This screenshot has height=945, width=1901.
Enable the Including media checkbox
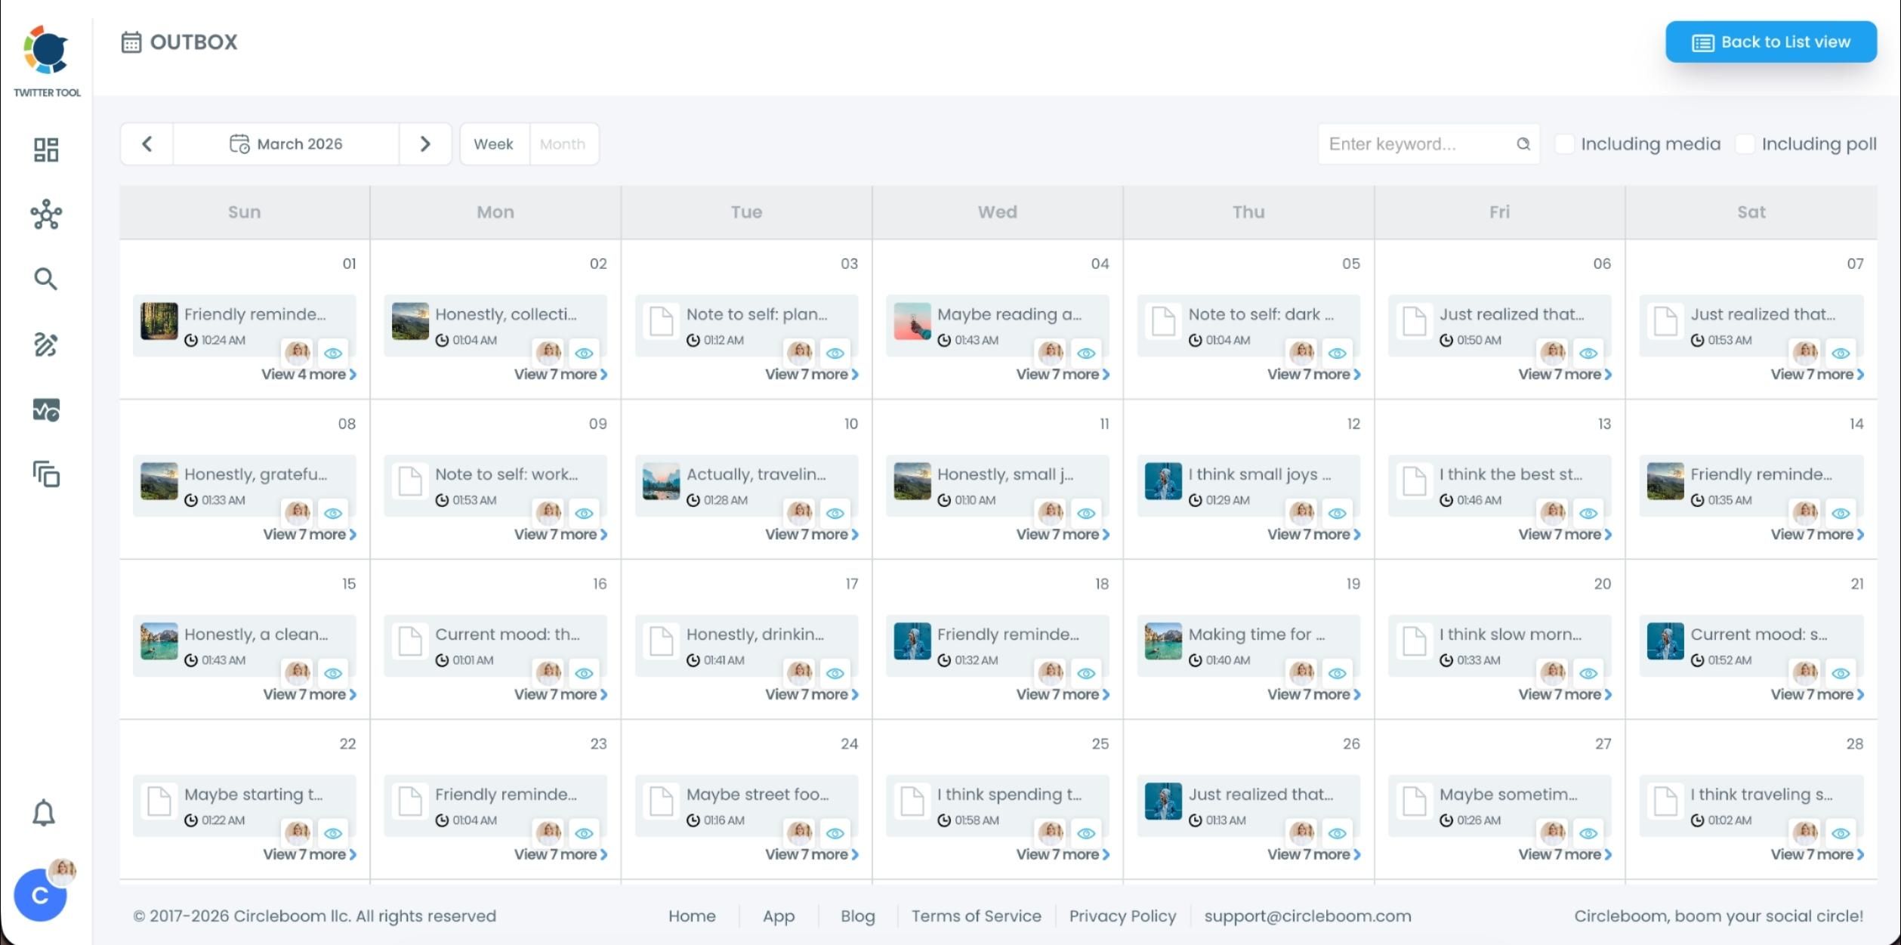(1565, 144)
